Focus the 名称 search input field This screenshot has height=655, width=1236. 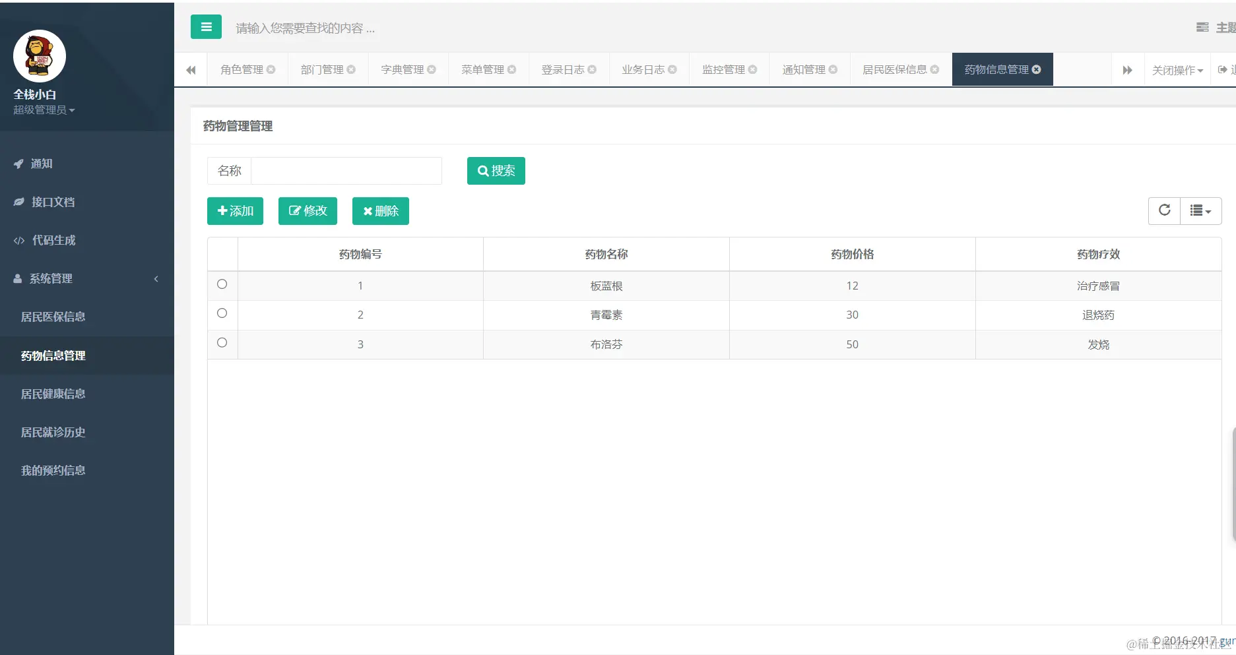[346, 171]
